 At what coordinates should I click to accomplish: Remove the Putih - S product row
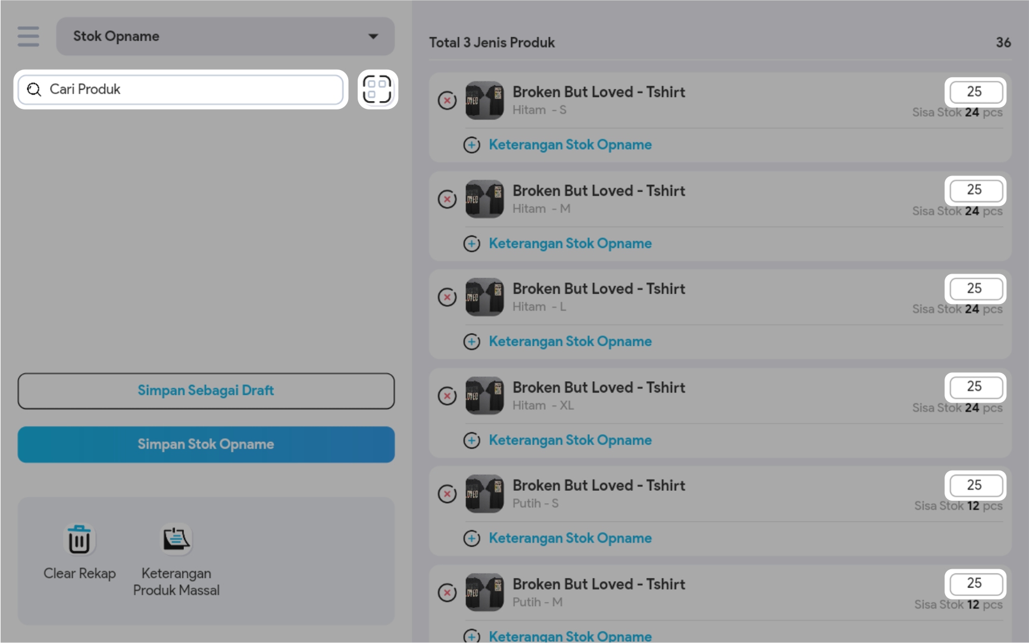click(447, 494)
